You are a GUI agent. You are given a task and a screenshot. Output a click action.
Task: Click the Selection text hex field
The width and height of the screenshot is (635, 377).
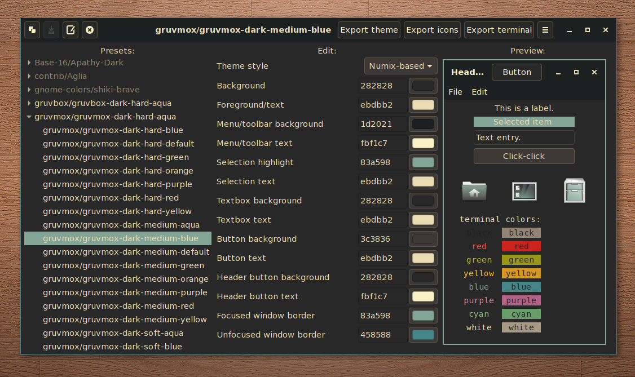pos(383,181)
